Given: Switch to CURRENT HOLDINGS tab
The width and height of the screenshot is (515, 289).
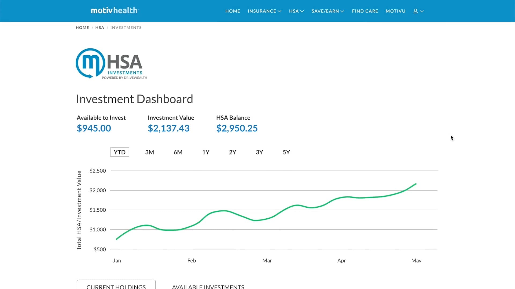Looking at the screenshot, I should 116,284.
